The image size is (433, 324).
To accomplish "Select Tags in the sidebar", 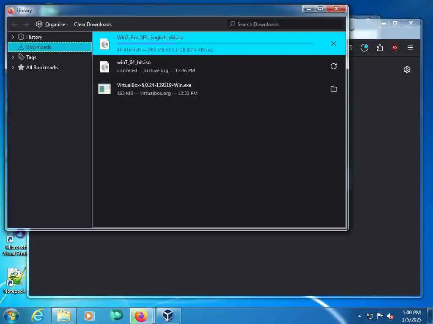I will (x=31, y=57).
